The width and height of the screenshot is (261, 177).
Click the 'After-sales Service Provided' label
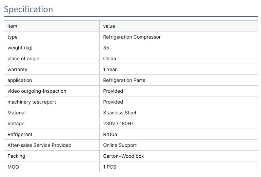tap(39, 145)
